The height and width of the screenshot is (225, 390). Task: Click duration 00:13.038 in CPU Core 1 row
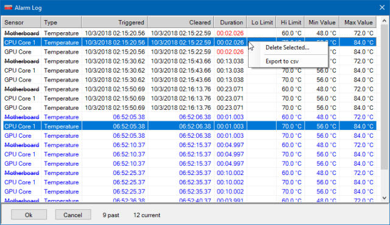pyautogui.click(x=230, y=71)
